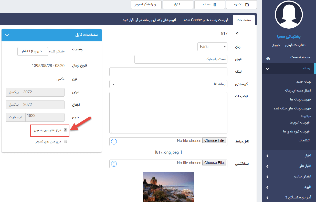Collapse the مشخصات فایل panel chevron
Image resolution: width=316 pixels, height=202 pixels.
click(x=7, y=35)
